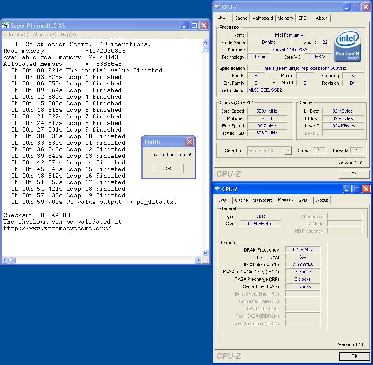Image resolution: width=373 pixels, height=365 pixels.
Task: Click the Super PI scroll up arrow
Action: 206,43
